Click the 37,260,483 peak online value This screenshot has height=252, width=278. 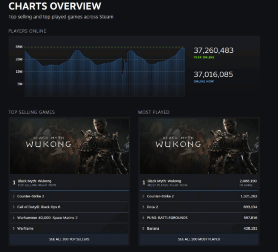pyautogui.click(x=214, y=50)
